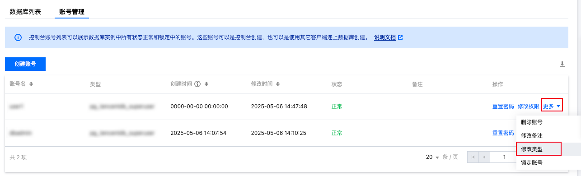Viewport: 581px width, 176px height.
Task: Go to first page pagination icon
Action: 473,157
